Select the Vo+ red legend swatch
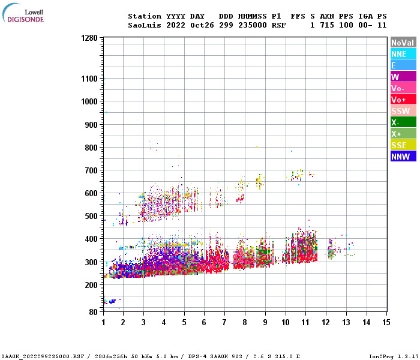Viewport: 420px width, 360px height. pos(403,100)
